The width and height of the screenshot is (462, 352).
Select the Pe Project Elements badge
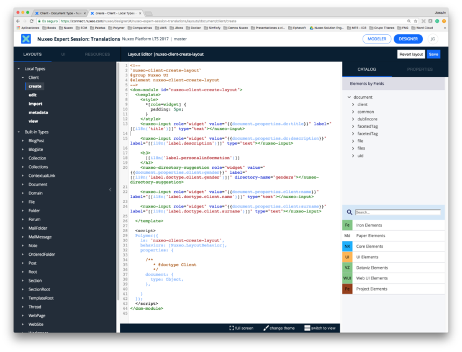coord(347,289)
